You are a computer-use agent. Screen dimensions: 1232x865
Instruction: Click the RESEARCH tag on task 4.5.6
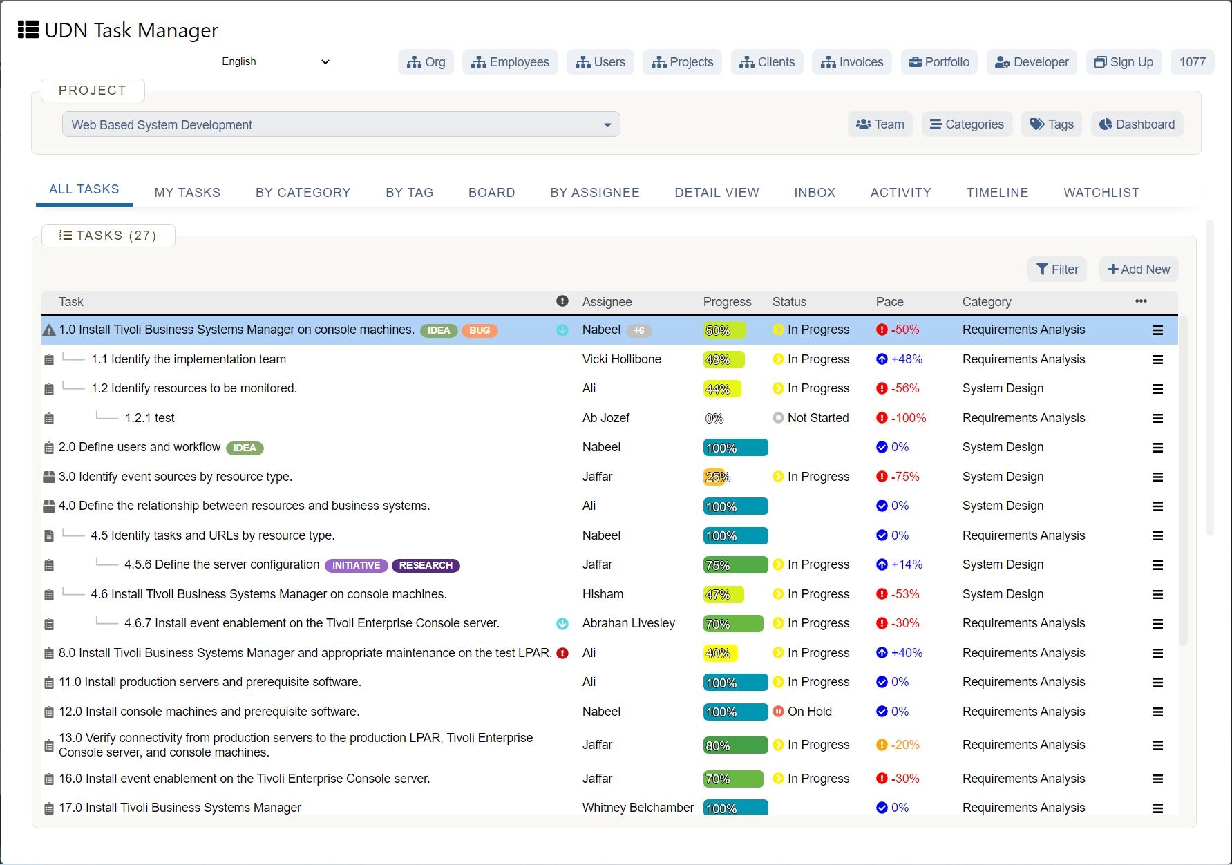[426, 565]
